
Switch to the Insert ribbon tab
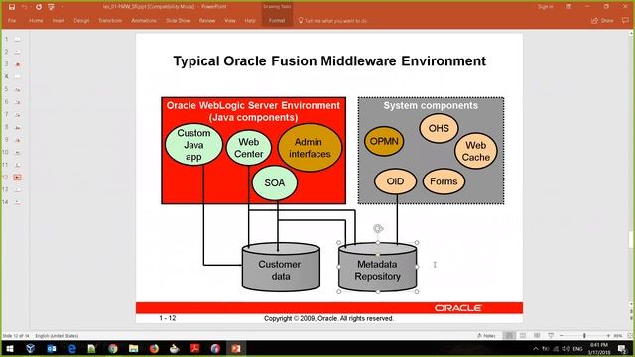point(59,20)
